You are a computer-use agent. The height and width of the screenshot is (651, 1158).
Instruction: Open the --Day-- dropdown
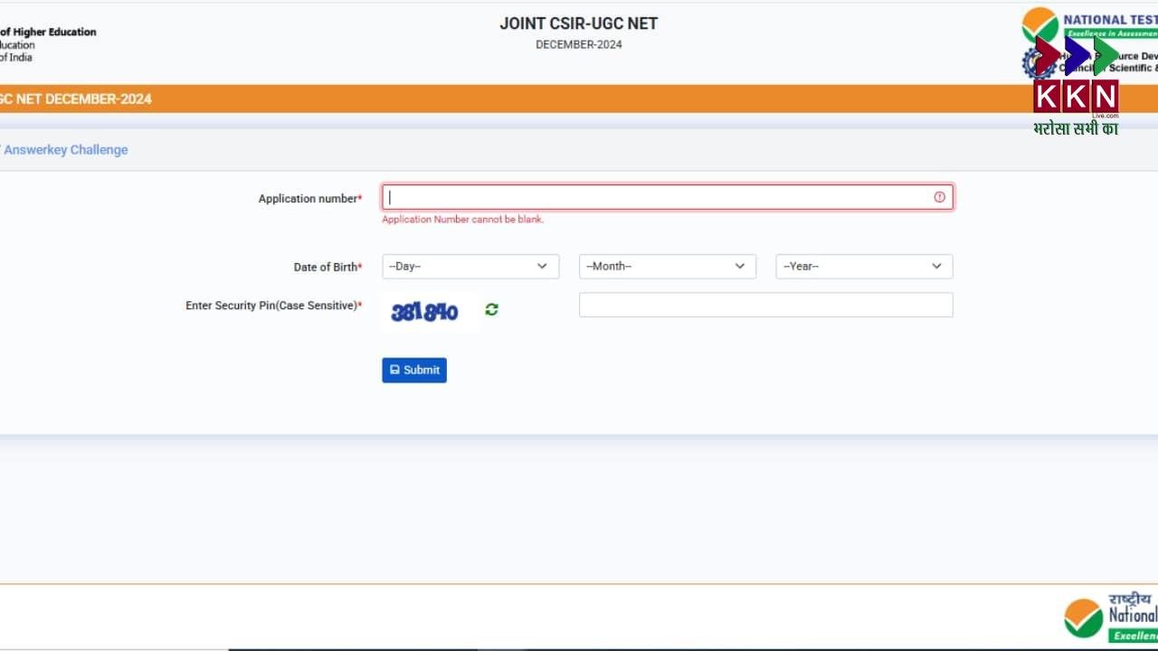[x=470, y=266]
